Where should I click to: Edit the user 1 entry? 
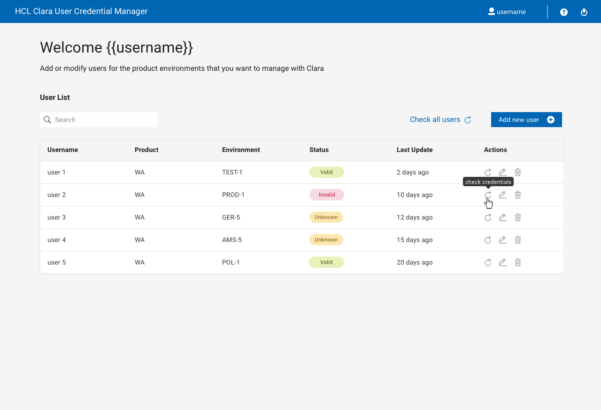502,172
